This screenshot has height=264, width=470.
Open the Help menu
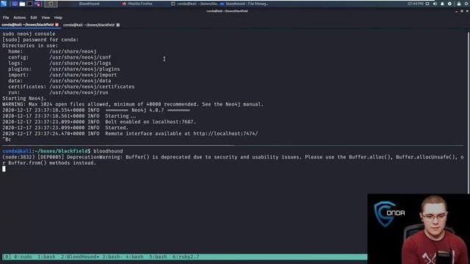click(x=58, y=18)
